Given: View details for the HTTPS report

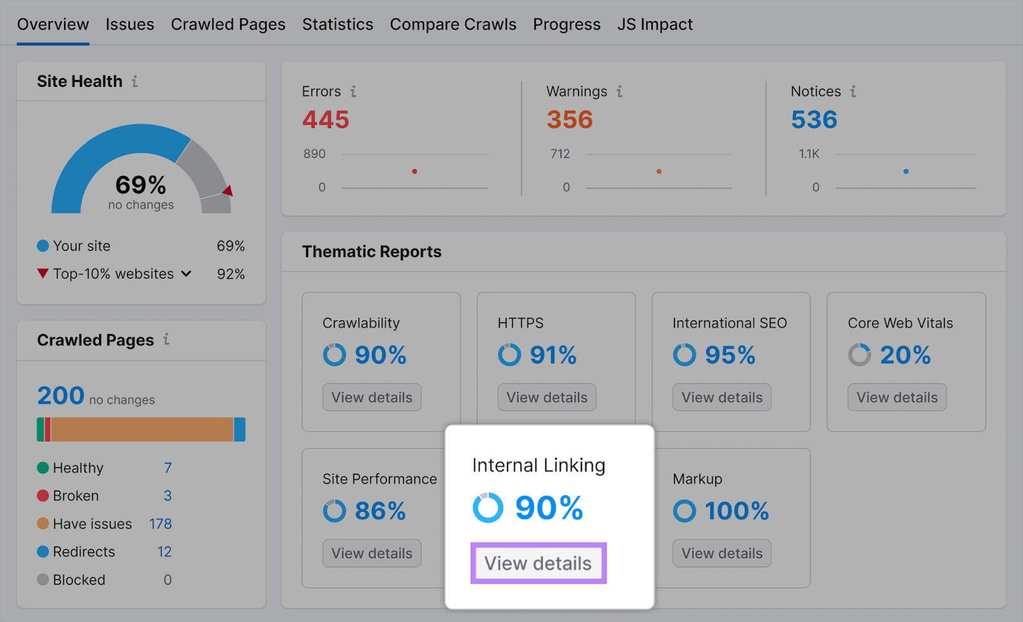Looking at the screenshot, I should click(546, 397).
